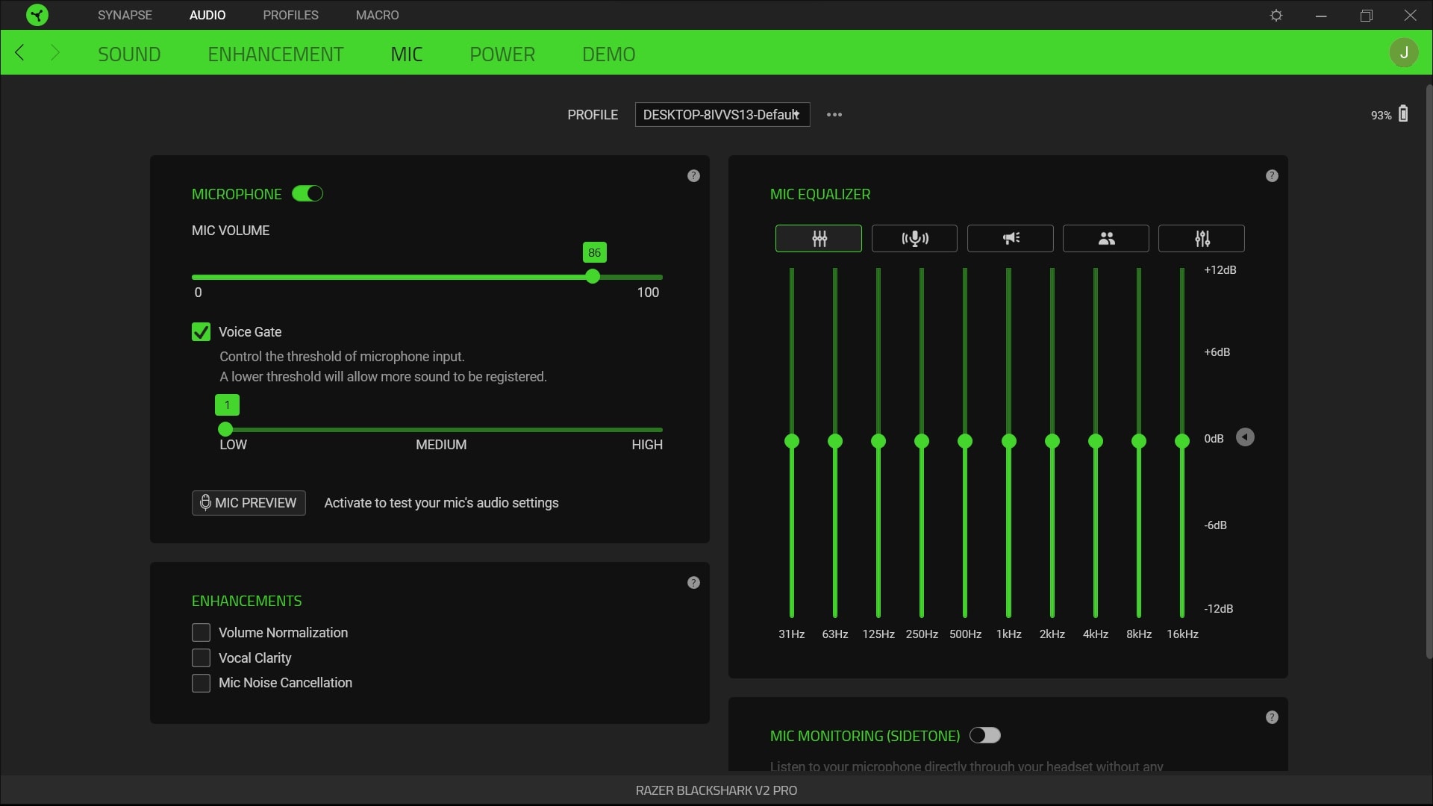Viewport: 1433px width, 806px height.
Task: Click the ENHANCEMENTS heading
Action: coord(247,602)
